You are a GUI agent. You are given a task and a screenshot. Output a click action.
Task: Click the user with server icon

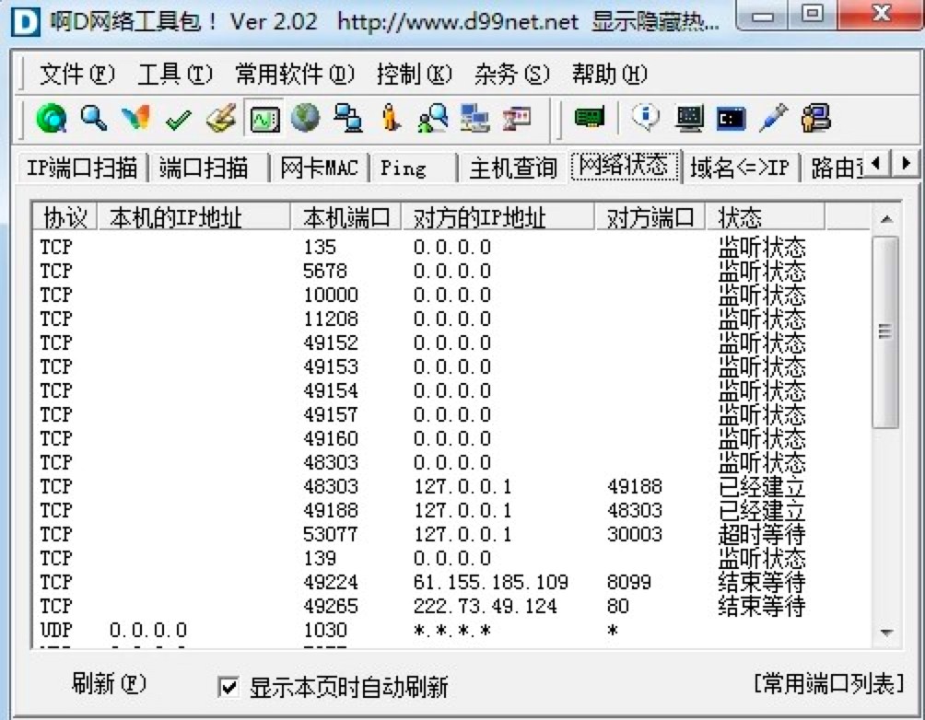(x=816, y=117)
